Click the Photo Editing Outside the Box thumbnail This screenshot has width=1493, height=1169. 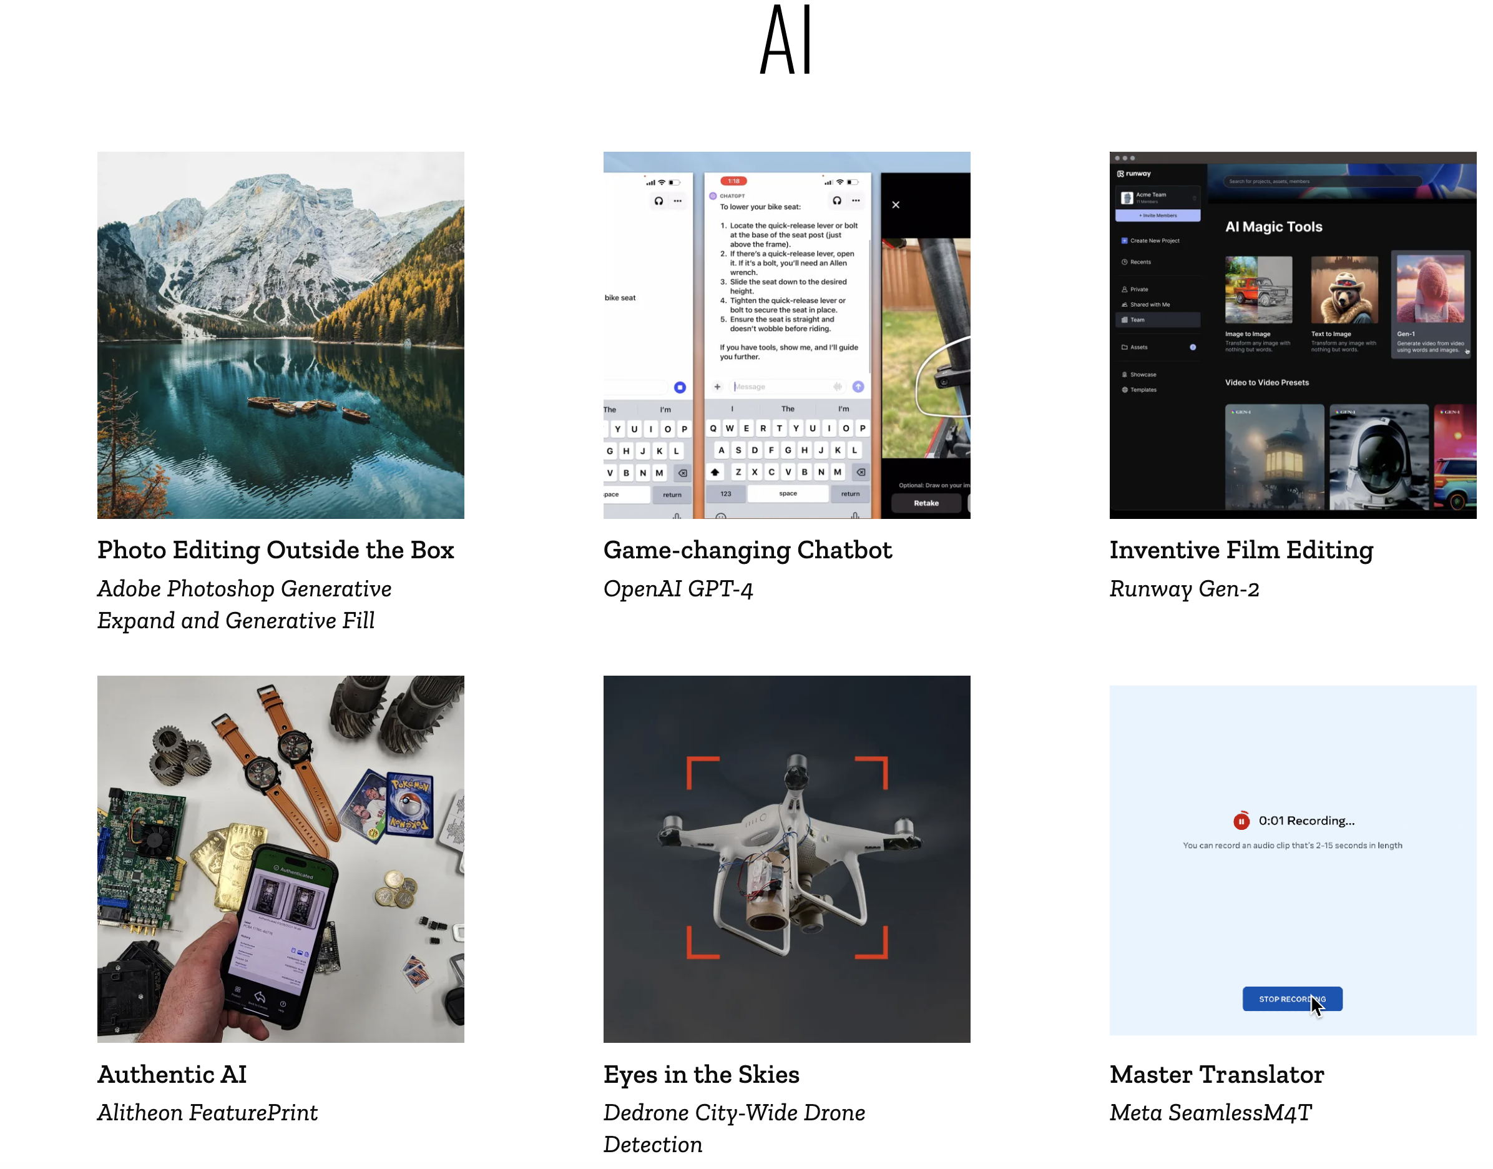[281, 333]
